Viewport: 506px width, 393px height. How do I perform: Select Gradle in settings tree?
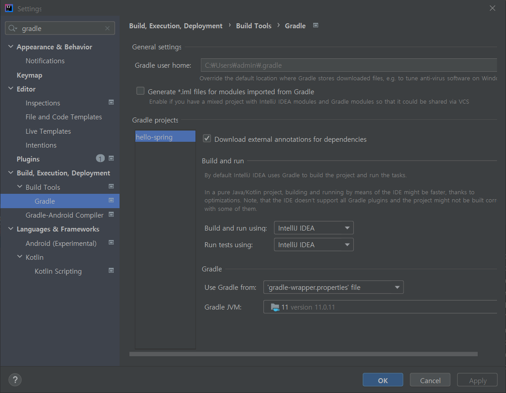click(x=60, y=201)
